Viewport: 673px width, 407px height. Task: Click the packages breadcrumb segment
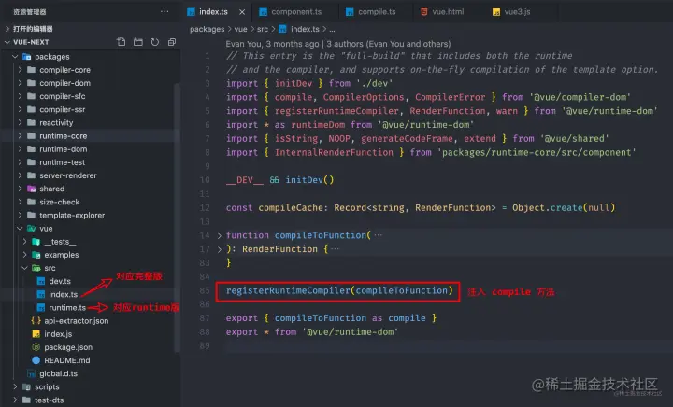point(207,29)
